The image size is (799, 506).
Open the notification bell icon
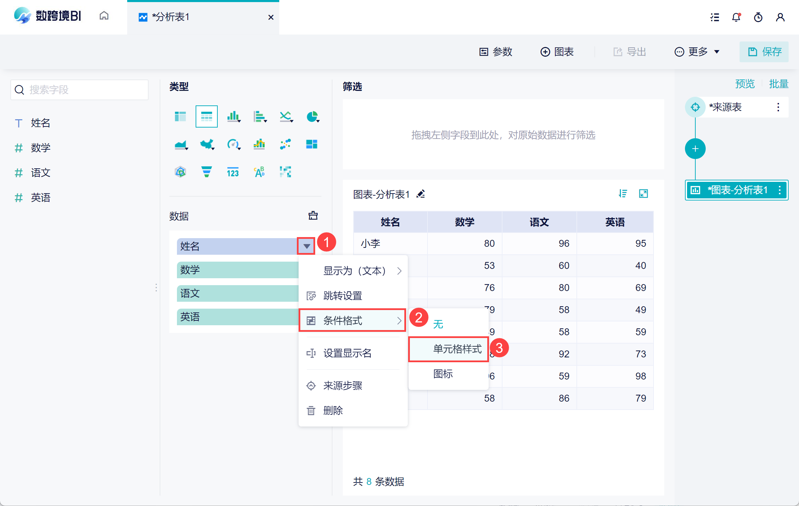click(x=736, y=17)
